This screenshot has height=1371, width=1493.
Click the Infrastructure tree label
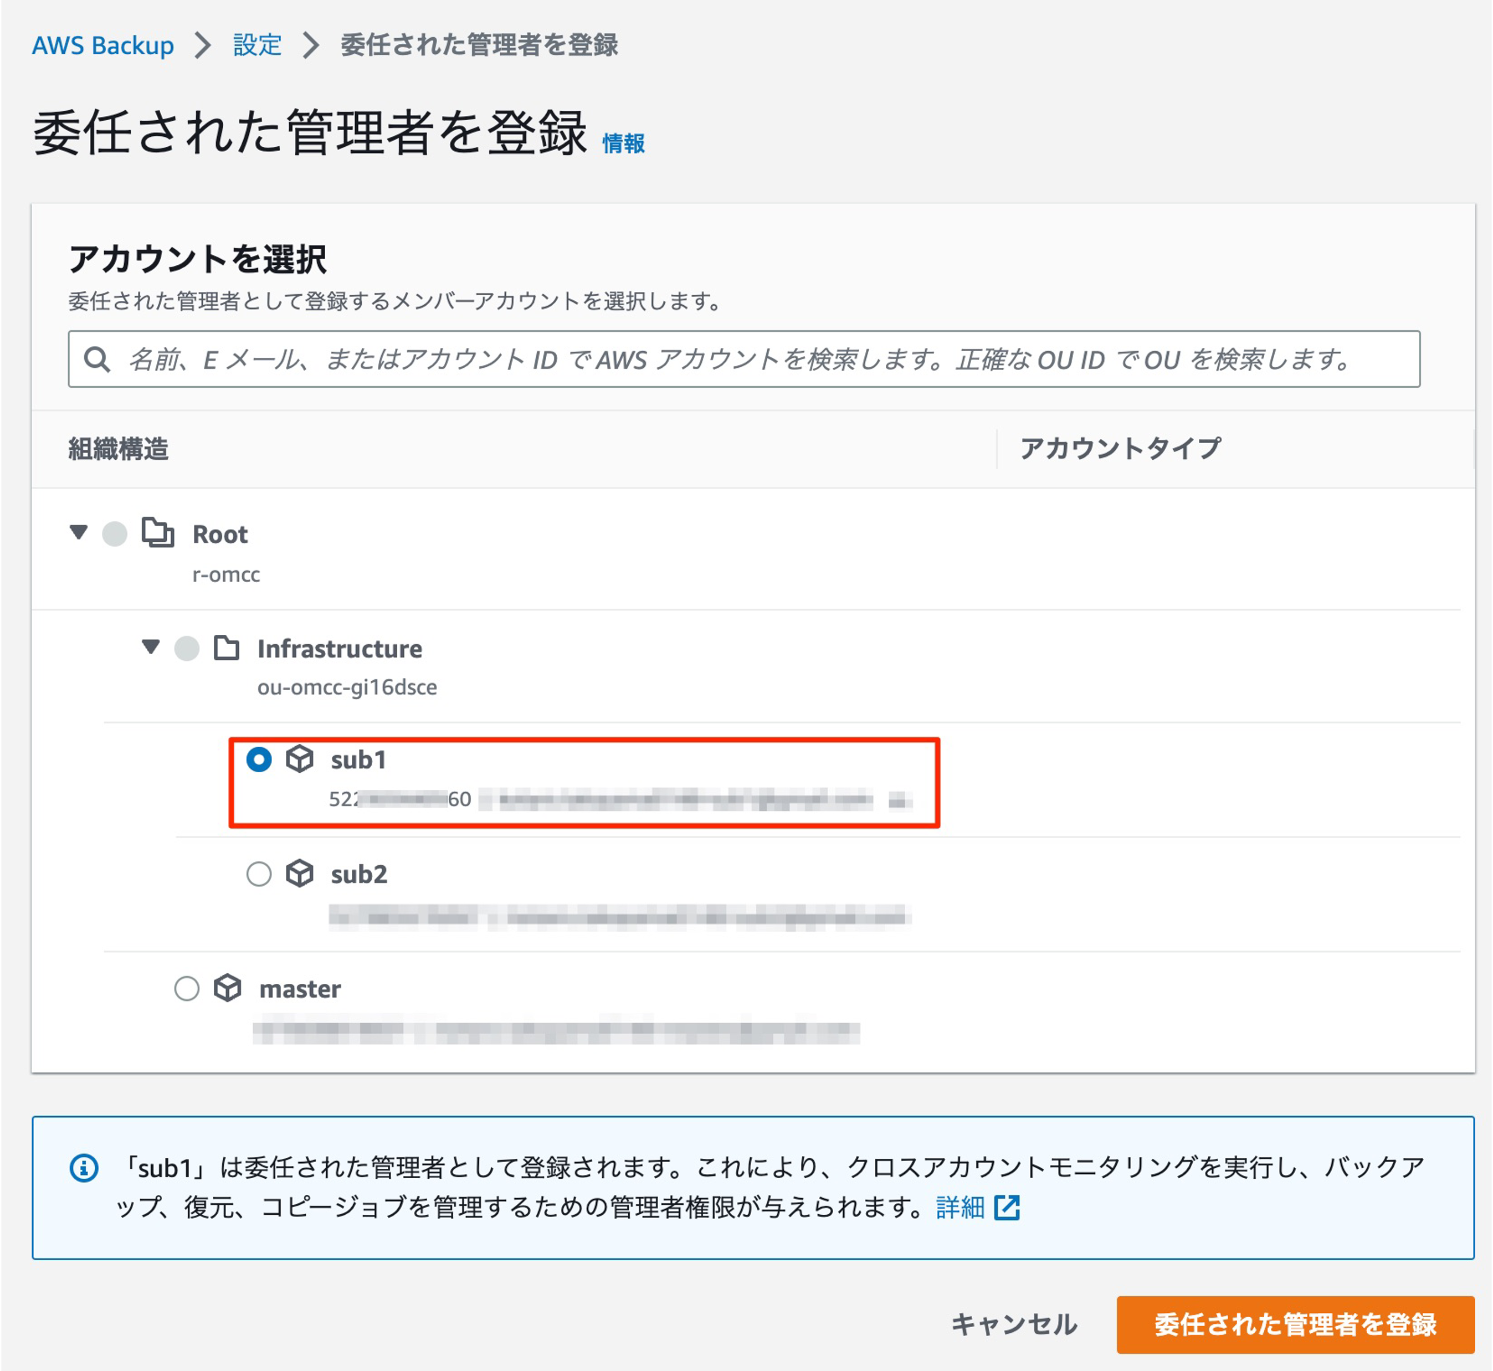click(x=340, y=649)
